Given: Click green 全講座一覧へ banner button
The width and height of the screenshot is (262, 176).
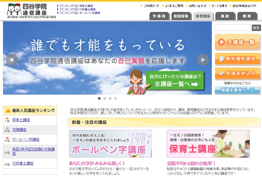Looking at the screenshot, I should pyautogui.click(x=175, y=80).
